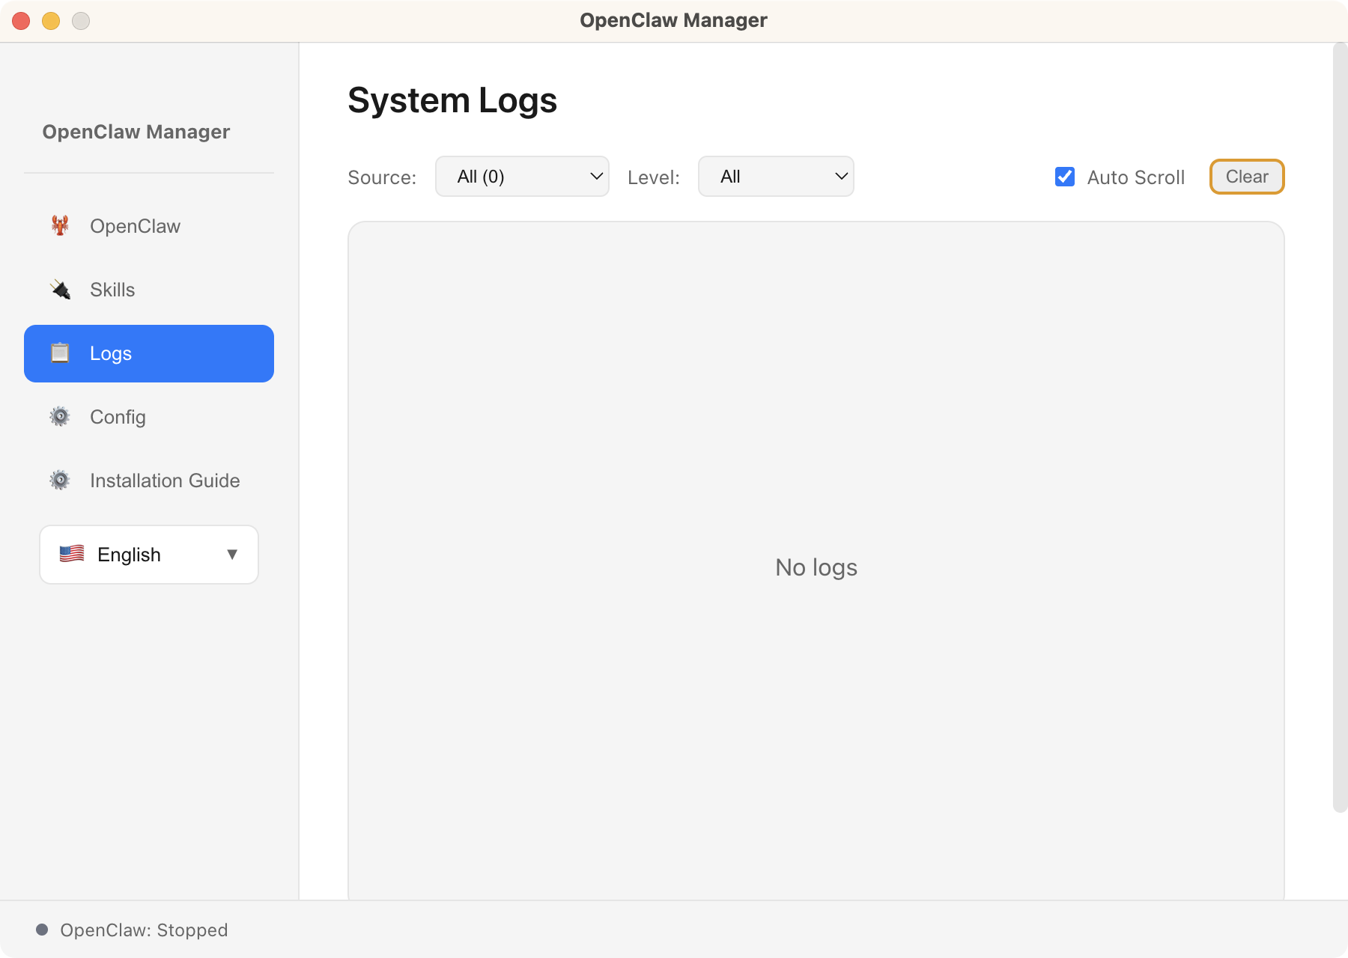Viewport: 1348px width, 958px height.
Task: Click the No logs area
Action: (x=816, y=567)
